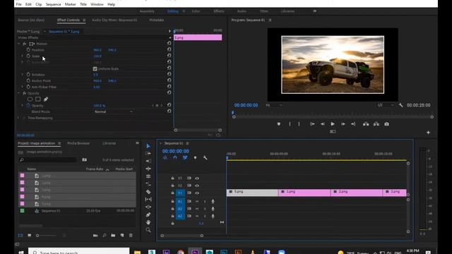Go to In point

click(312, 124)
